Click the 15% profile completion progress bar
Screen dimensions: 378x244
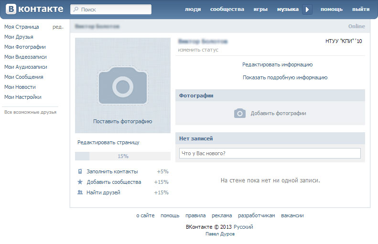coord(123,156)
